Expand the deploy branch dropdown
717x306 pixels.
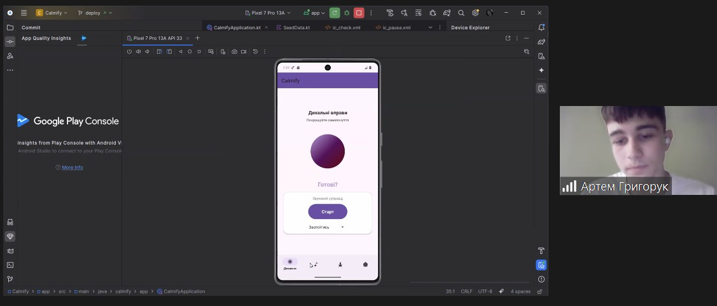pos(95,13)
